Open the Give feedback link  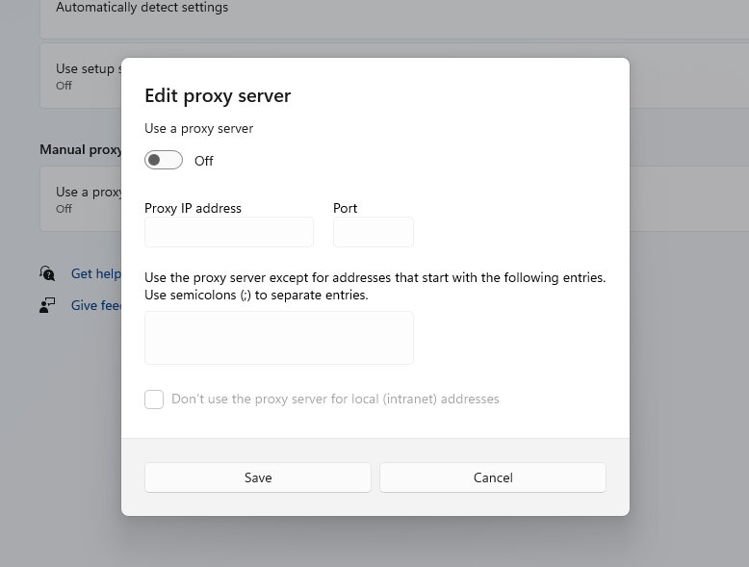coord(96,305)
